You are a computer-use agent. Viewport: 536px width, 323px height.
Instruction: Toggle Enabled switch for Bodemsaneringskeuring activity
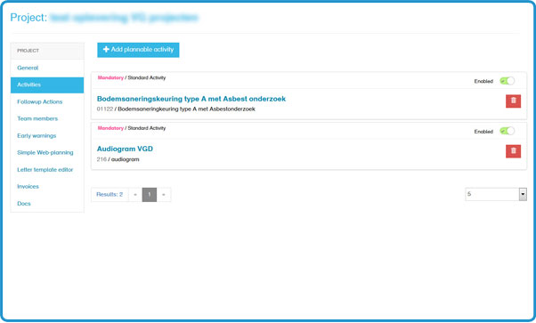(507, 81)
